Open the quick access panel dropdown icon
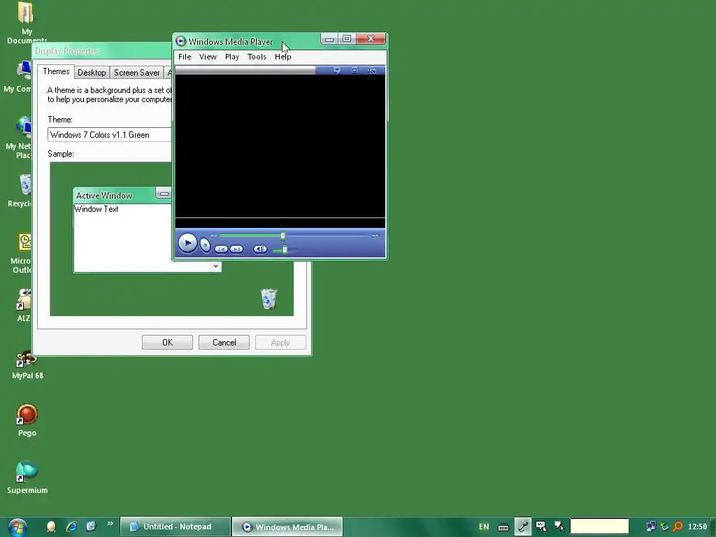This screenshot has height=537, width=716. coord(337,71)
